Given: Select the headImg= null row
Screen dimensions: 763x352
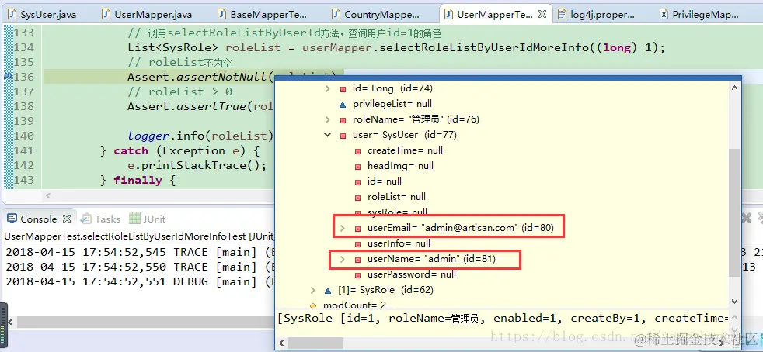Looking at the screenshot, I should pos(400,166).
